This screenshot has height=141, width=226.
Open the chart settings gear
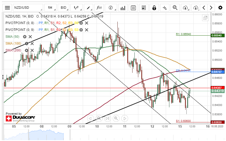click(220, 8)
